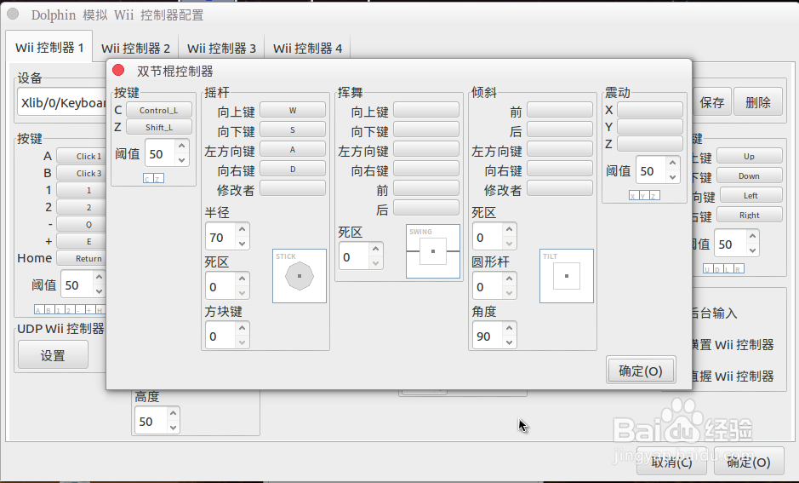Click the 摇杆 左方向键 mapping A

click(293, 149)
